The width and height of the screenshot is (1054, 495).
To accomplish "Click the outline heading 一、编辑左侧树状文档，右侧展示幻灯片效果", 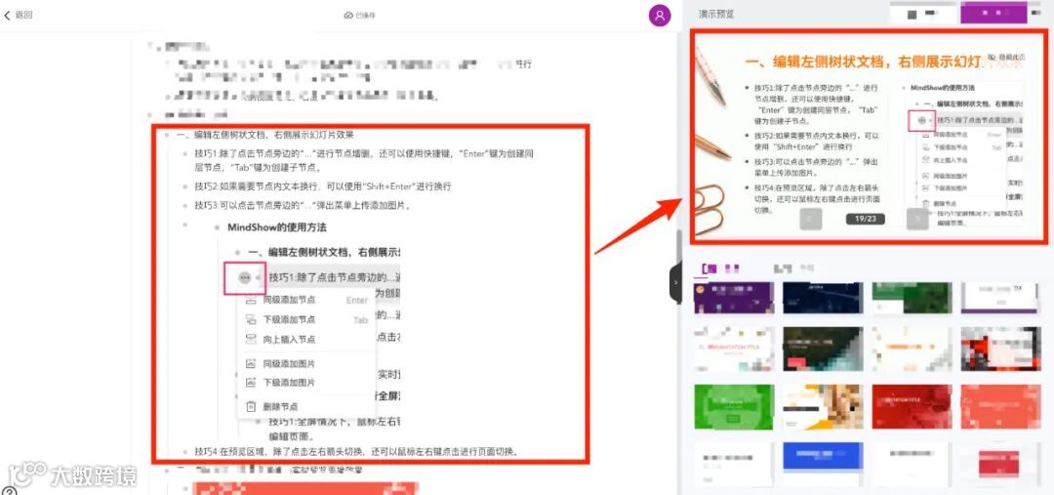I will click(x=264, y=135).
